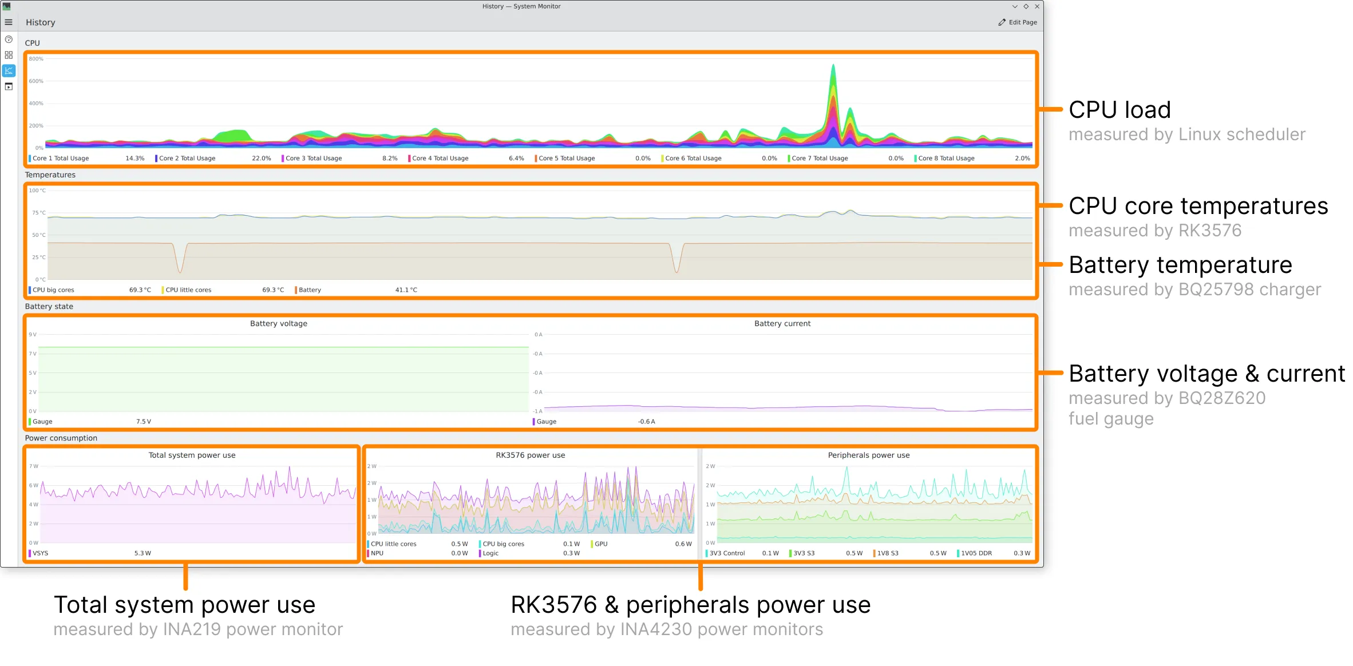This screenshot has width=1353, height=666.
Task: Open the hamburger menu
Action: click(9, 22)
